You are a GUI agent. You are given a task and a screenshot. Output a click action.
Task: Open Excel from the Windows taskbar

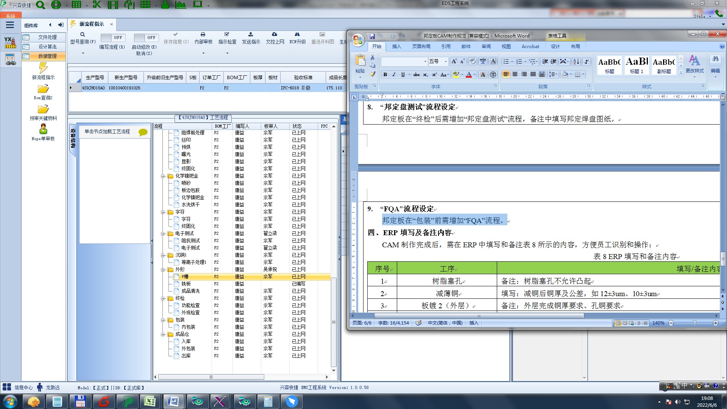(150, 401)
